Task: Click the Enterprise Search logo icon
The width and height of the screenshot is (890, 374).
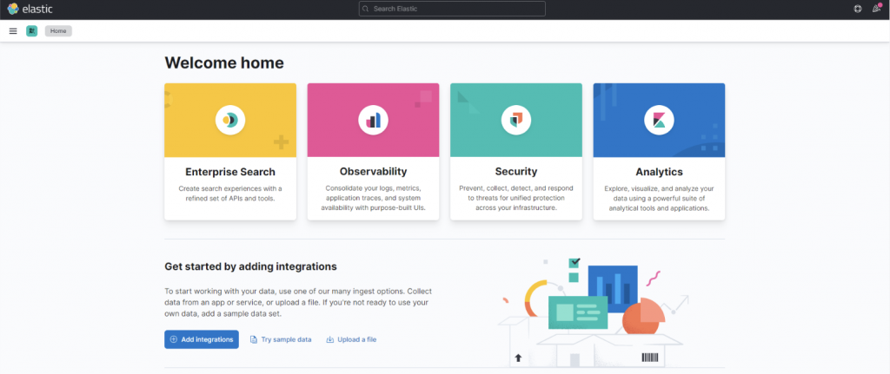Action: pyautogui.click(x=230, y=121)
